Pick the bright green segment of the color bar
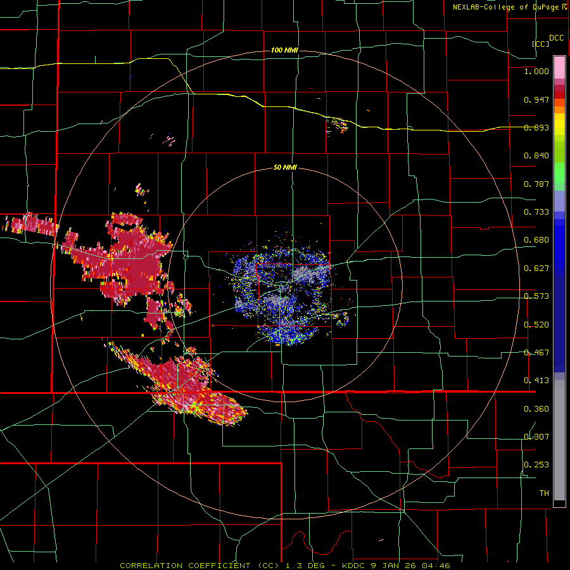 tap(559, 173)
